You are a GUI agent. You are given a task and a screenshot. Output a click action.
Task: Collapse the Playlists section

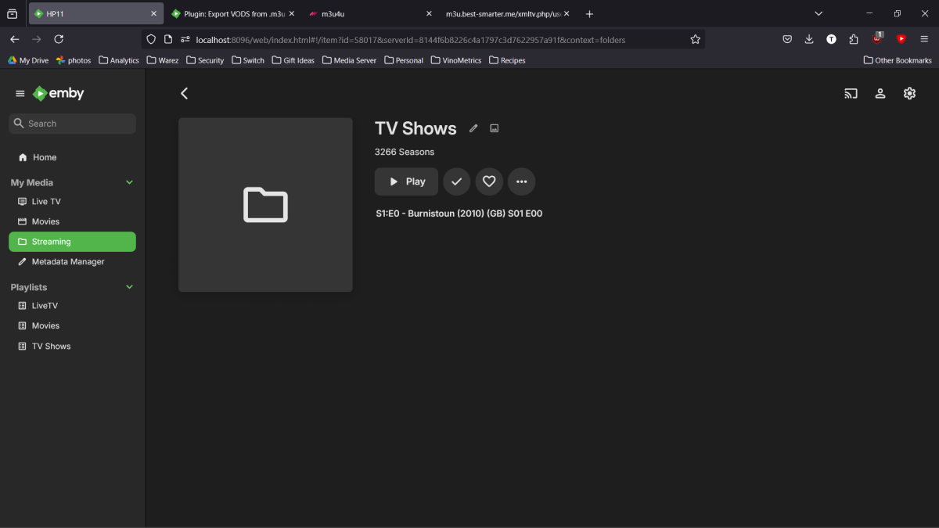129,286
